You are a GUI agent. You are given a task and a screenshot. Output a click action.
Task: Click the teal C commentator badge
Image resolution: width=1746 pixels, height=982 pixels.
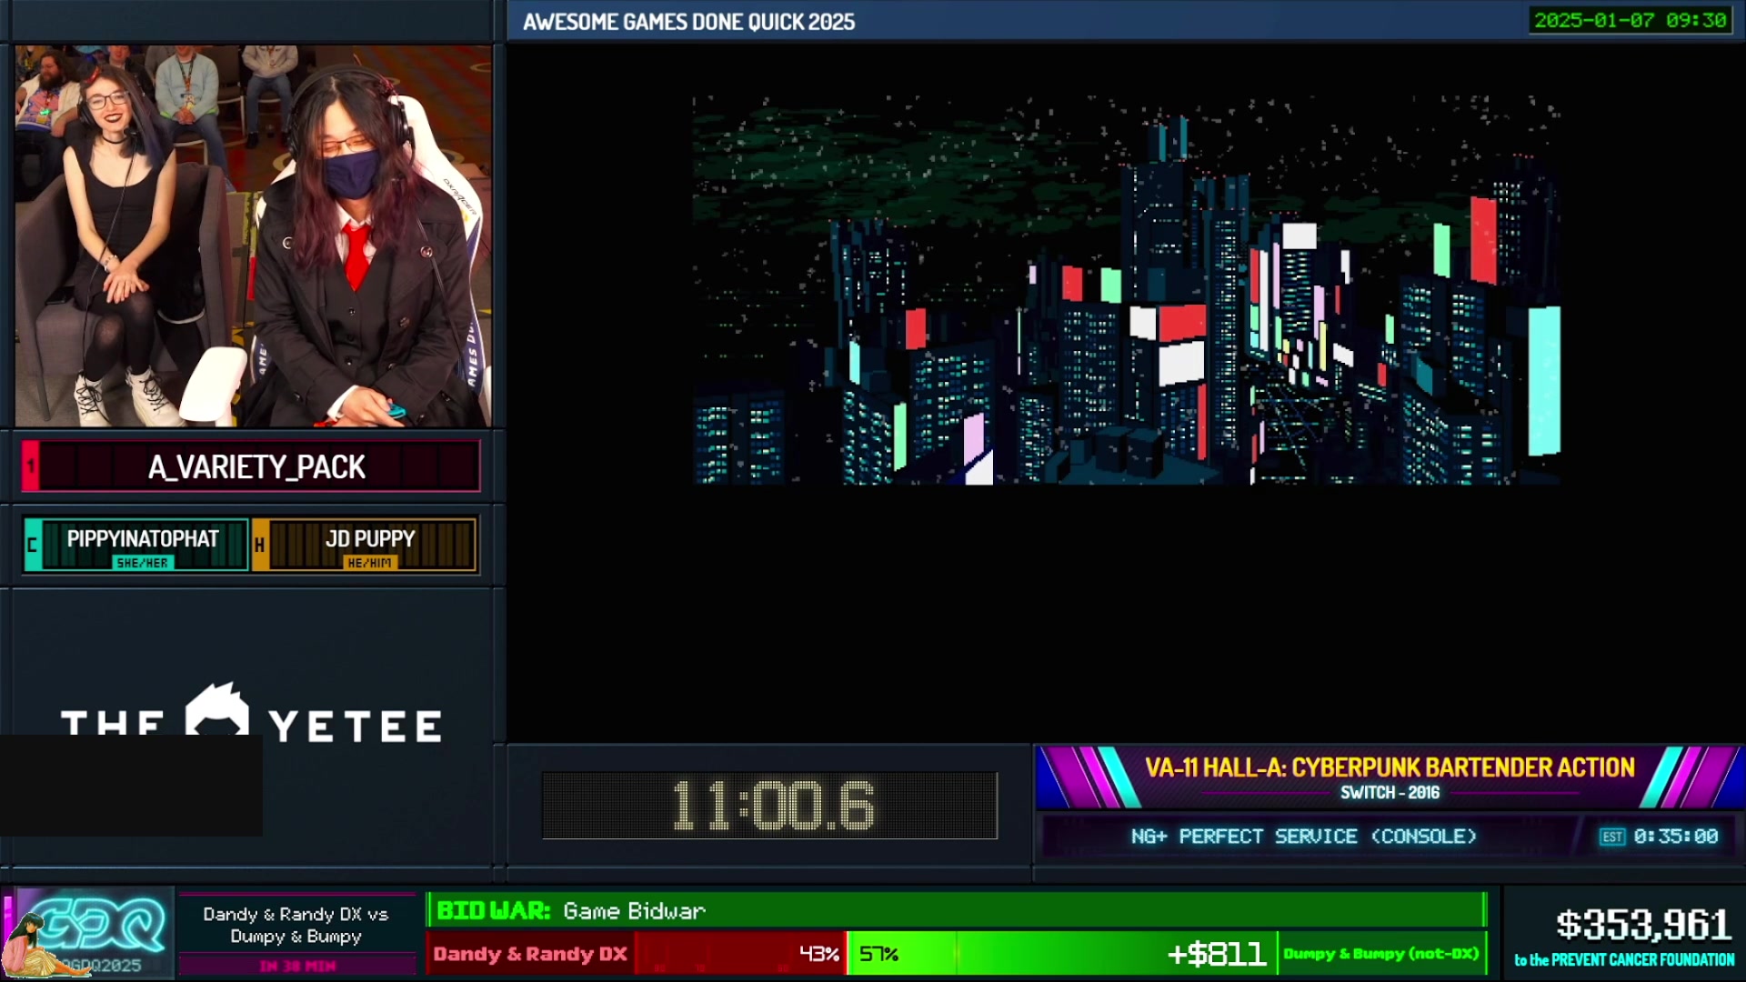(32, 545)
